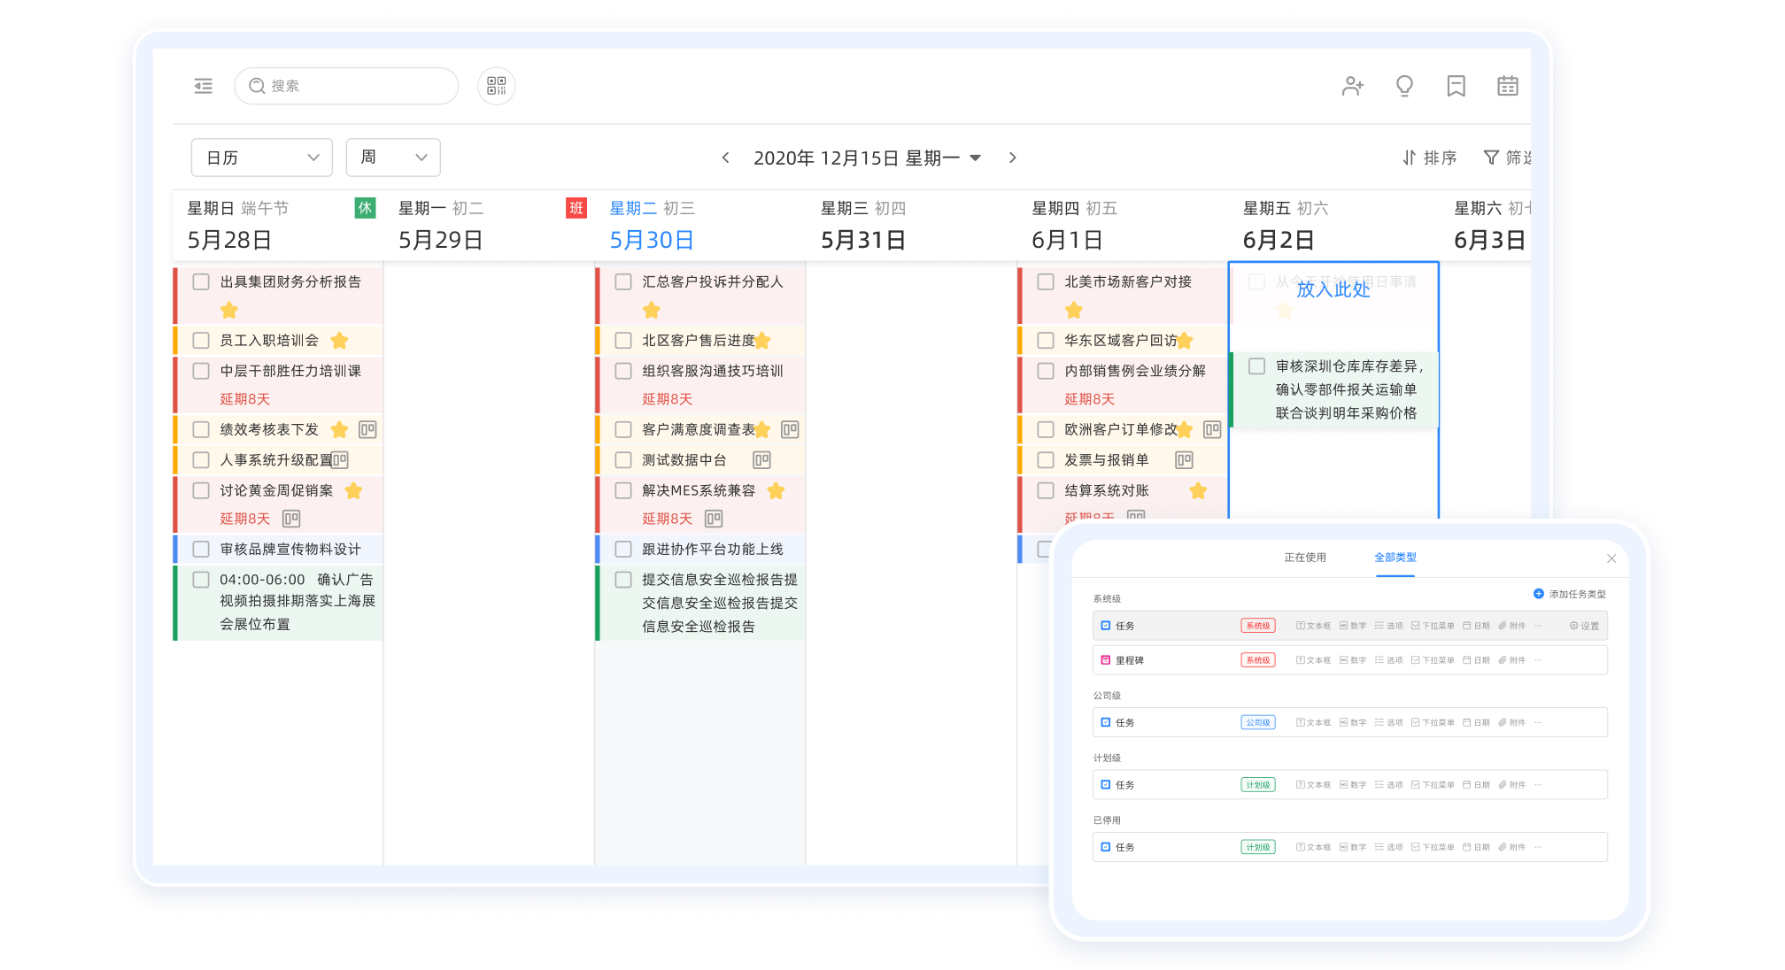The image size is (1785, 970).
Task: Click the 班 workday badge on 5月29日
Action: 576,208
